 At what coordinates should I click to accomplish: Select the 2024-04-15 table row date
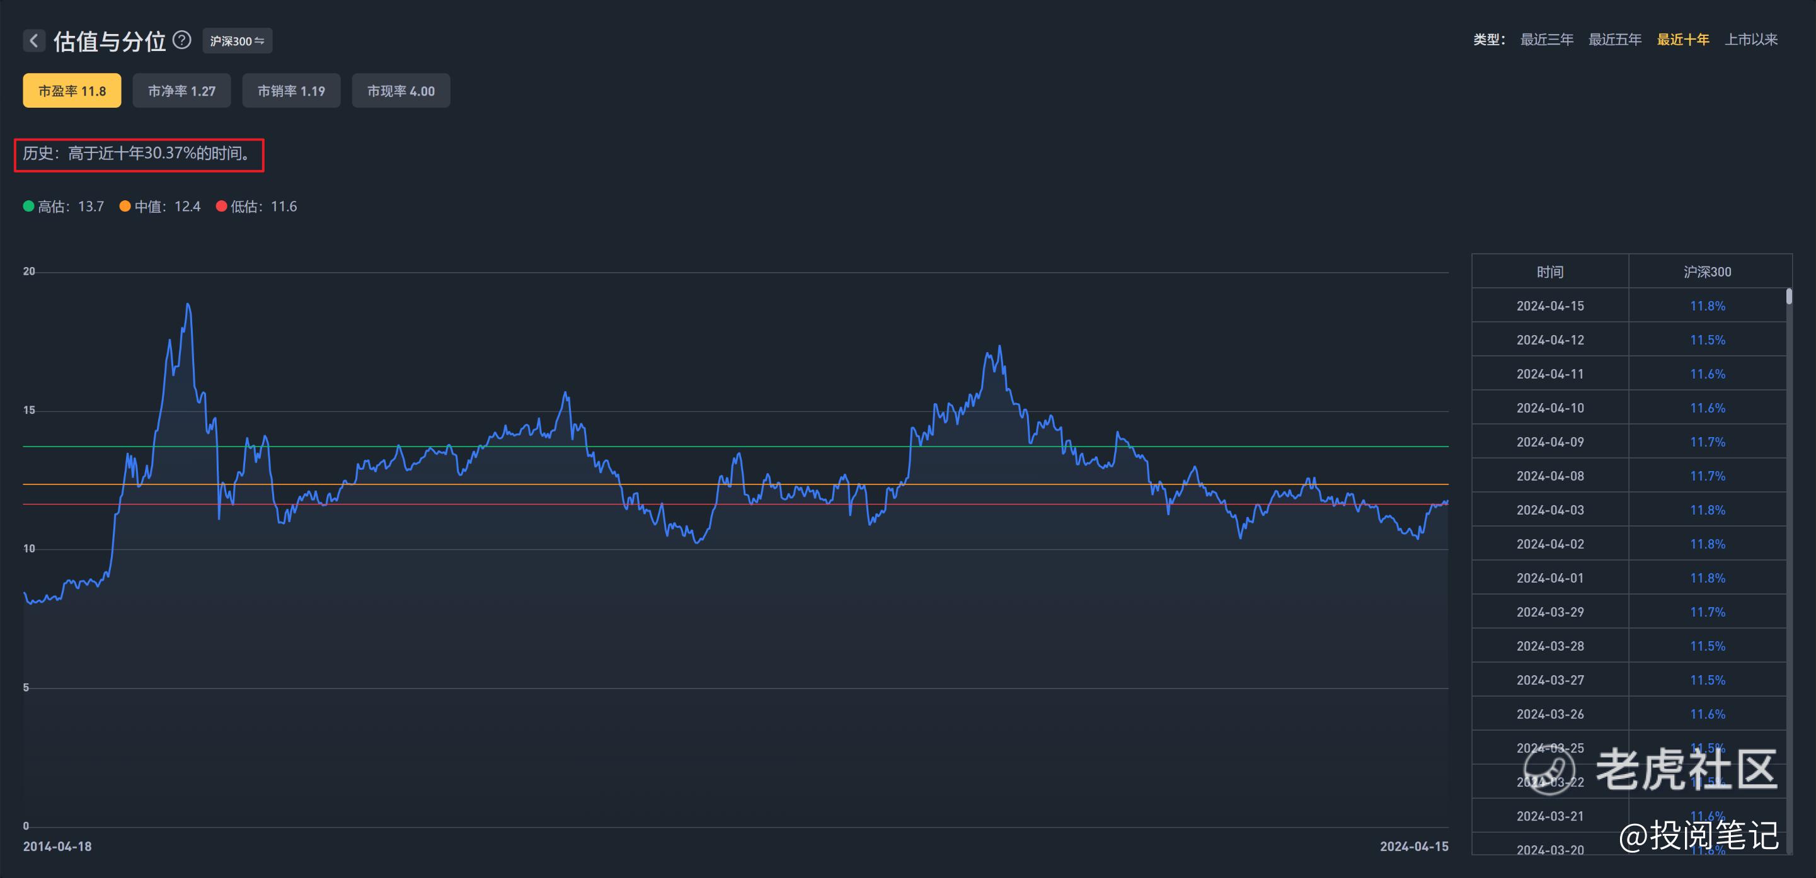coord(1550,306)
